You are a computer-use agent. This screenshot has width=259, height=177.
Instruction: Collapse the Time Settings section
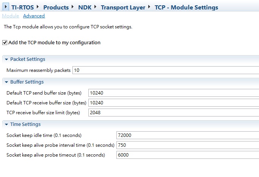[x=6, y=124]
